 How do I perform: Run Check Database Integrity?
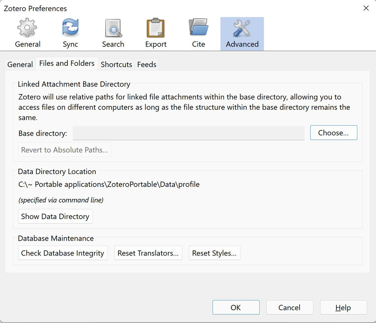tap(63, 253)
